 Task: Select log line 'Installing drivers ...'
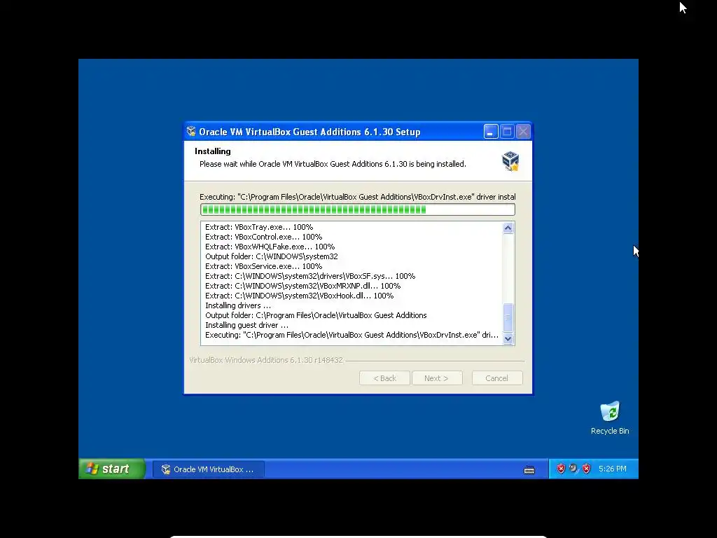point(238,305)
